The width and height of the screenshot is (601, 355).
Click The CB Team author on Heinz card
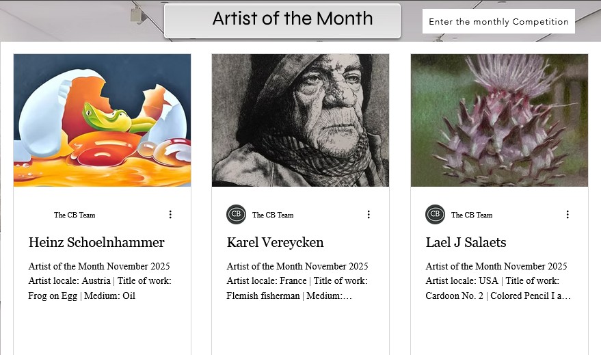coord(75,215)
